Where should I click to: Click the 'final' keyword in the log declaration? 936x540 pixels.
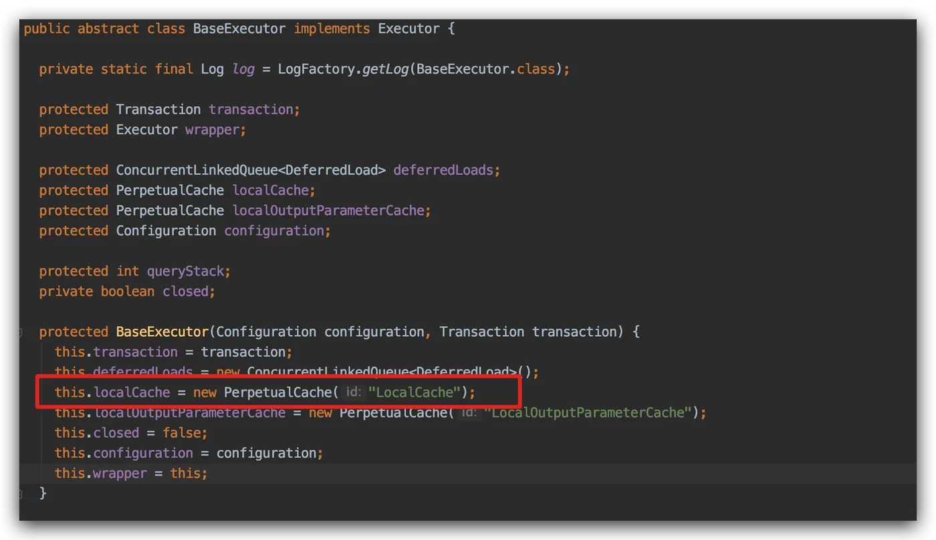[174, 69]
